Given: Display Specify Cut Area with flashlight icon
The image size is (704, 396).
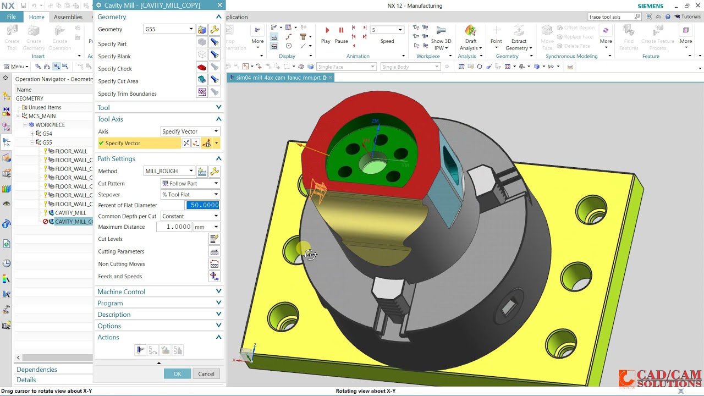Looking at the screenshot, I should pos(215,80).
